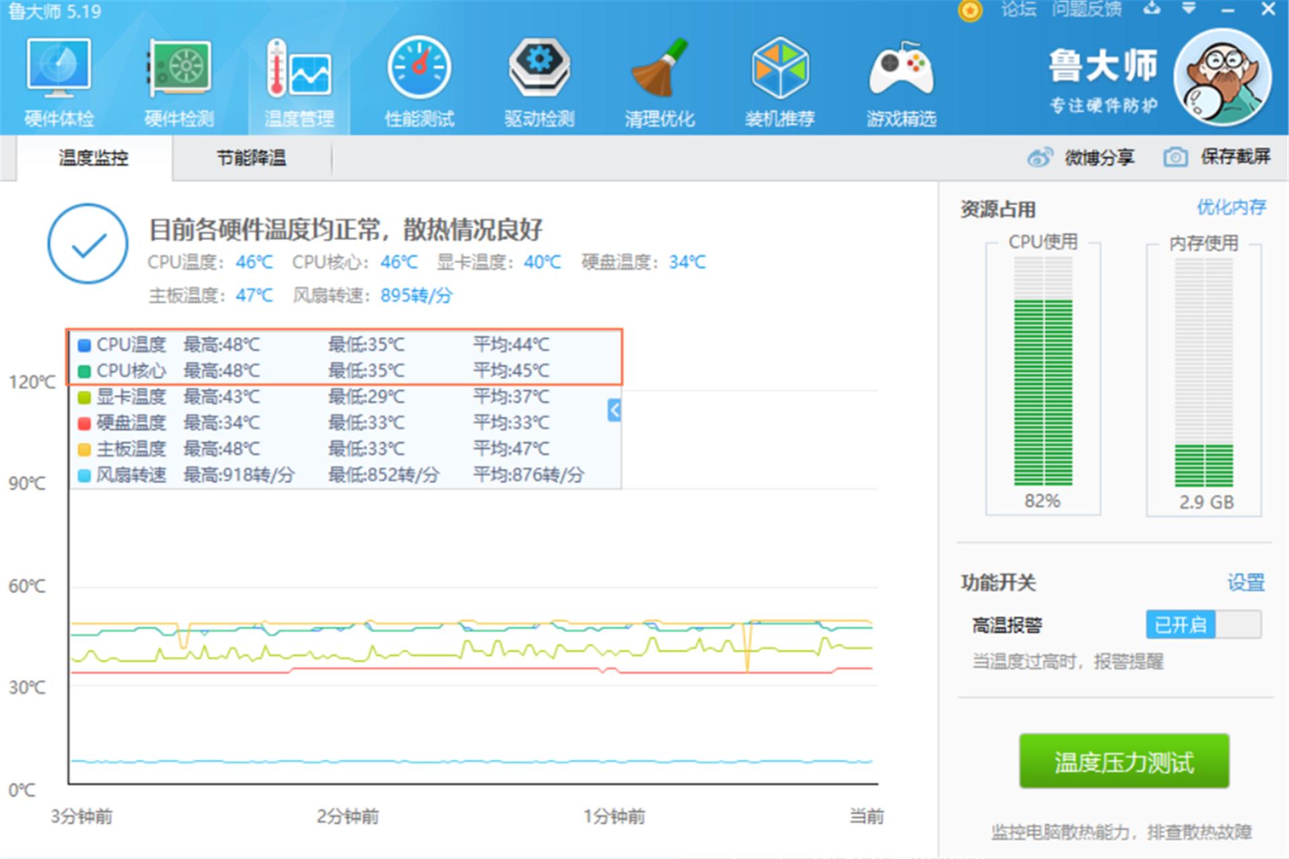Image resolution: width=1289 pixels, height=859 pixels.
Task: Switch to the 节能降温 tab
Action: [252, 158]
